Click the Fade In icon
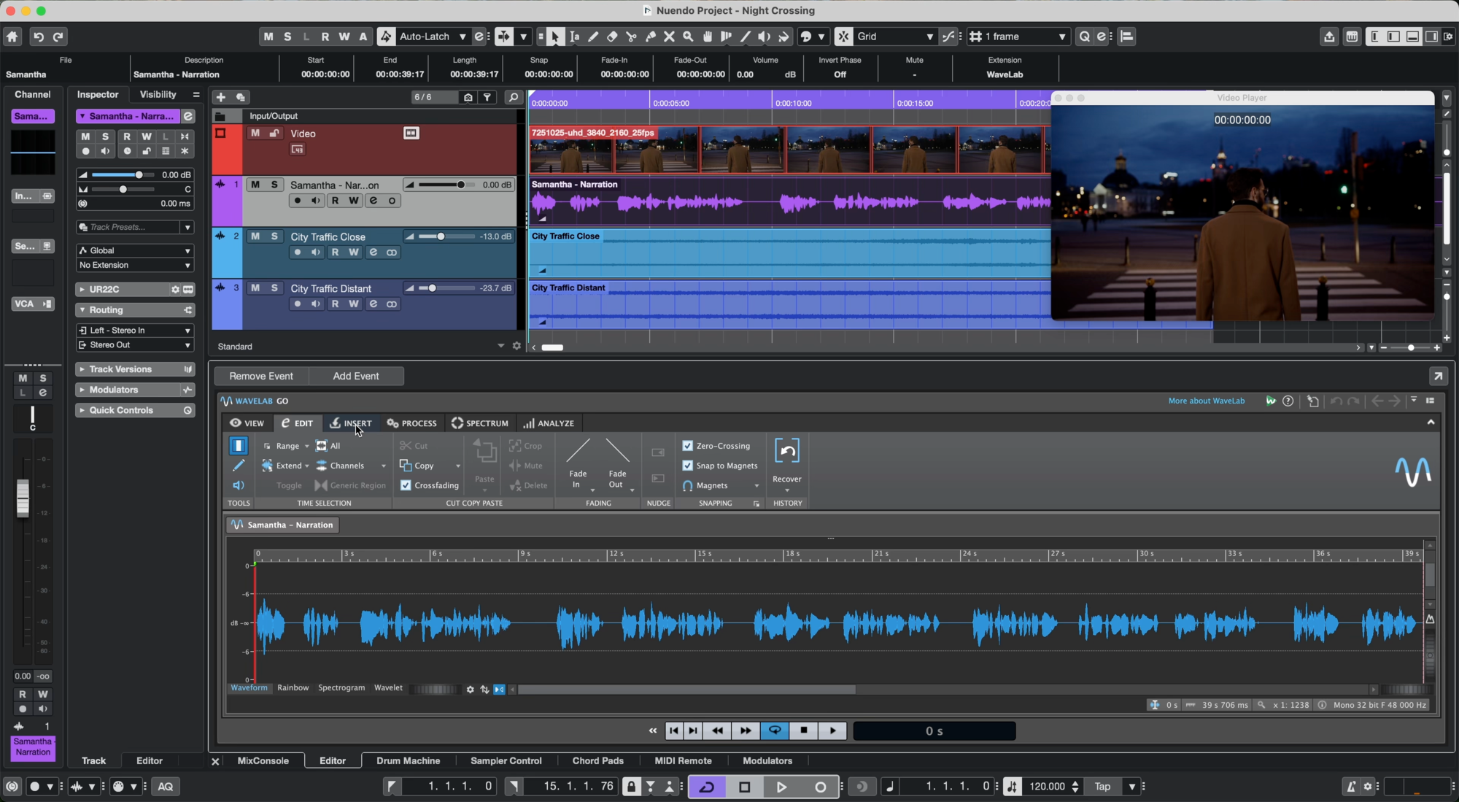 coord(578,452)
